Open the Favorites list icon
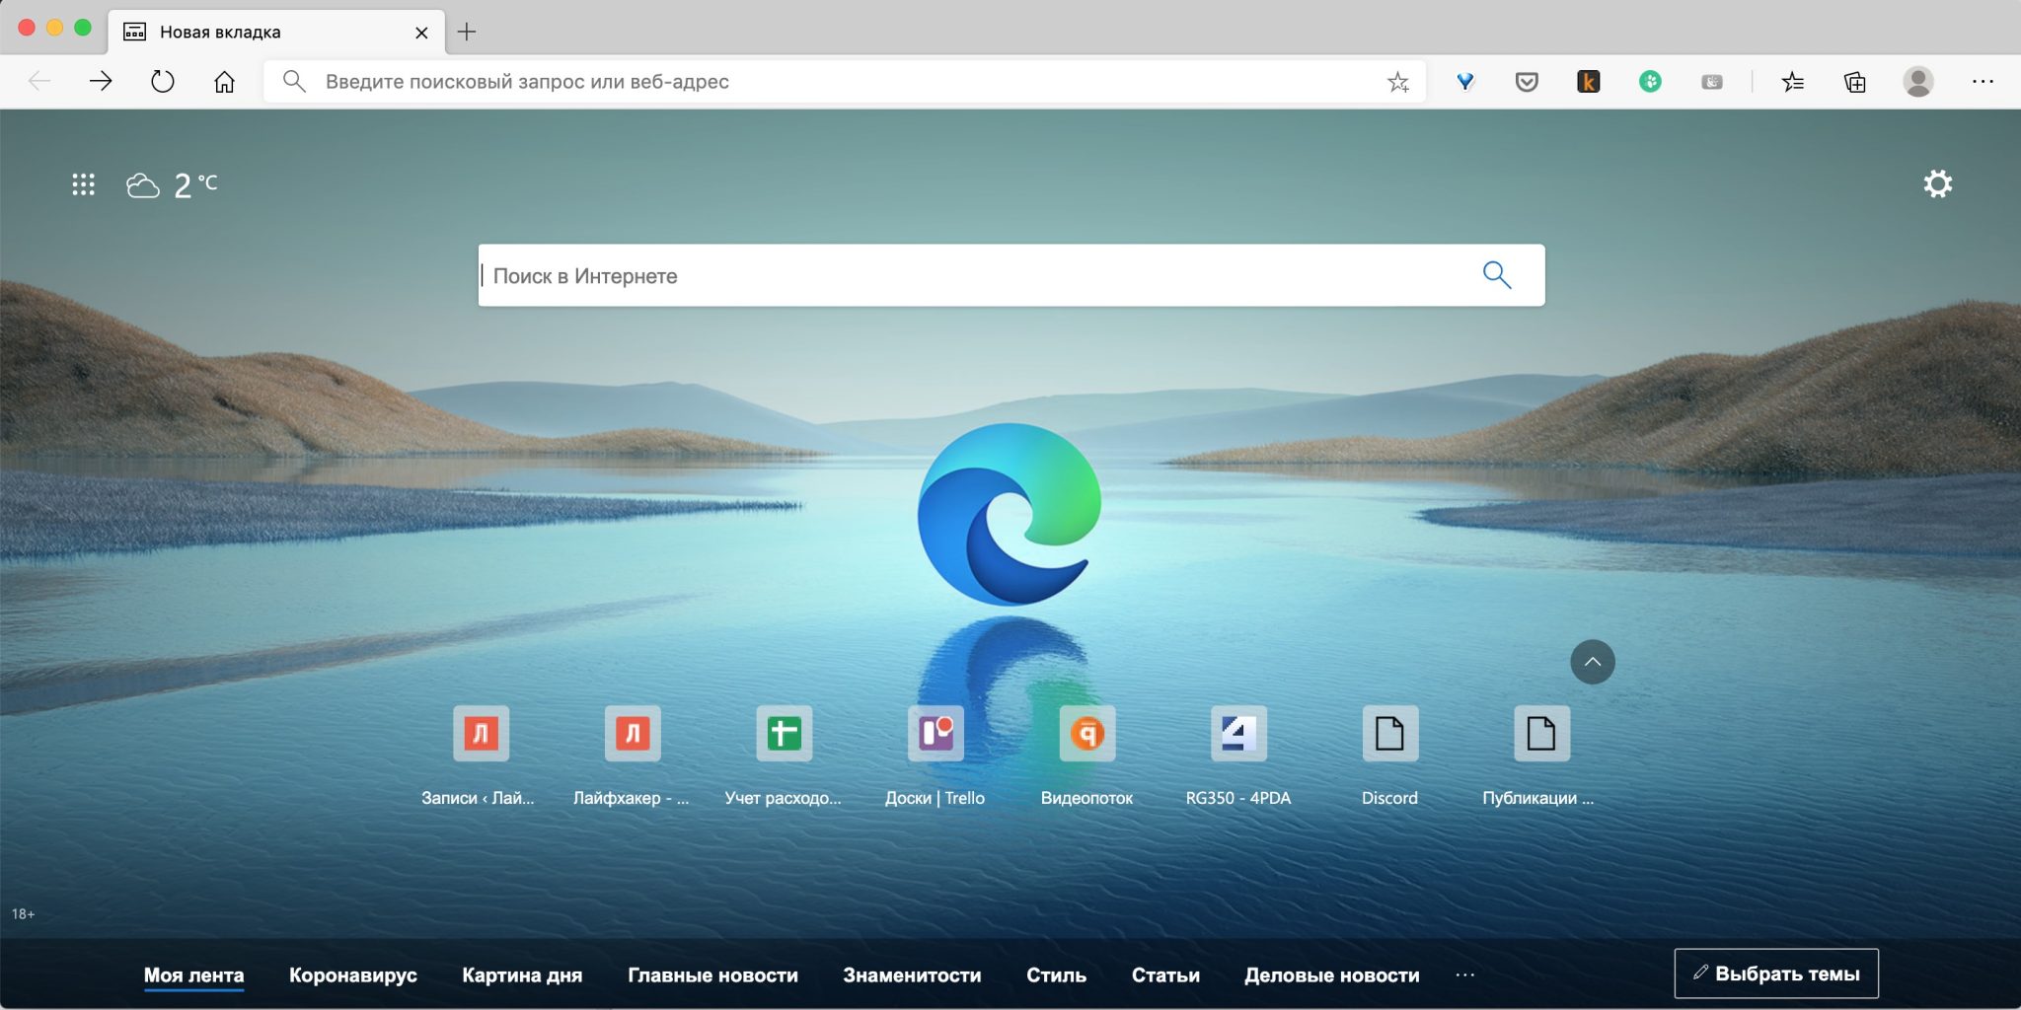 1793,82
